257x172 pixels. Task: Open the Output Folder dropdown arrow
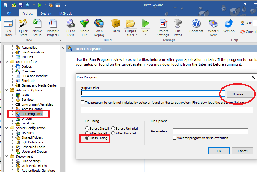coord(136,35)
